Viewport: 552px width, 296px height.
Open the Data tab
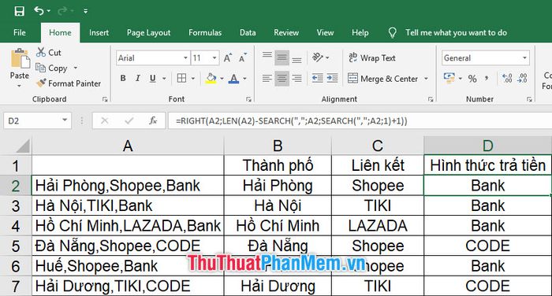[248, 33]
